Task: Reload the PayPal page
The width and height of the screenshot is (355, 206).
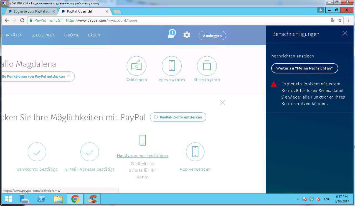Action: pyautogui.click(x=22, y=20)
